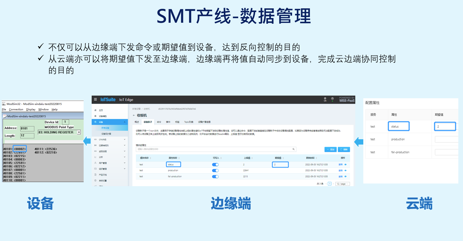Click the cloud 期望值 field for status
The height and width of the screenshot is (241, 463).
click(x=445, y=126)
